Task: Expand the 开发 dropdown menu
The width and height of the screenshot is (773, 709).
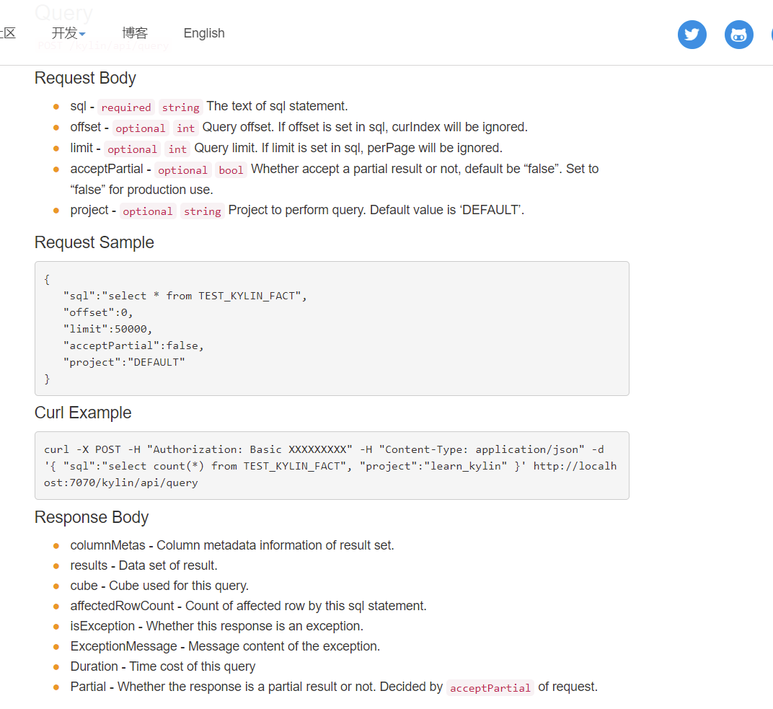Action: (x=69, y=33)
